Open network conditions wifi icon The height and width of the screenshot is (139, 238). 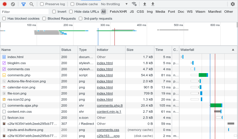pos(134,4)
